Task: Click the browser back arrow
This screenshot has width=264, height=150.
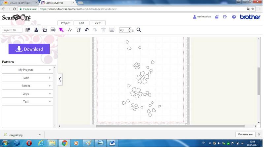Action: 4,9
